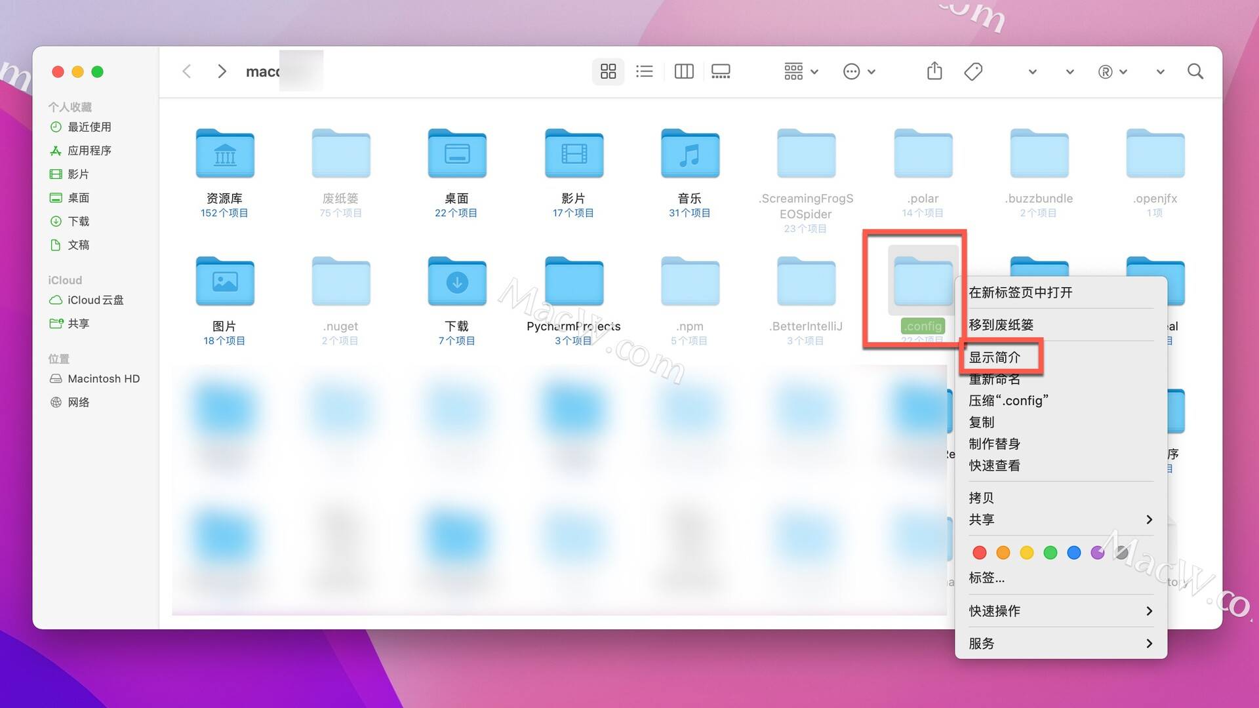Click 在新标签页中打开 option
This screenshot has width=1259, height=708.
tap(1020, 292)
